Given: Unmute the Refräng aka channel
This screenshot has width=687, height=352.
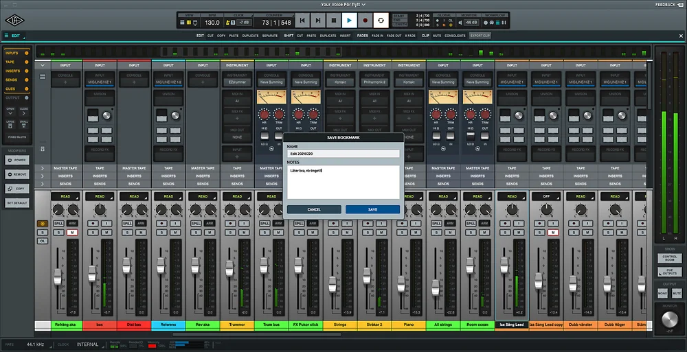Looking at the screenshot, I should click(72, 233).
